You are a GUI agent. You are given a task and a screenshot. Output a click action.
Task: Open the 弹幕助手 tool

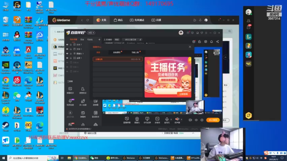click(70, 91)
